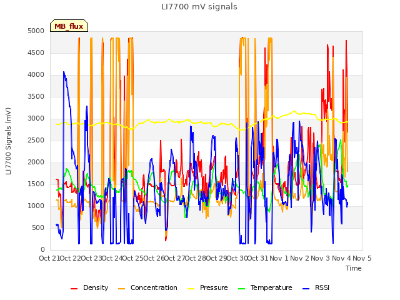The width and height of the screenshot is (400, 300).
Task: Click the MB_flux label tag
Action: [69, 26]
